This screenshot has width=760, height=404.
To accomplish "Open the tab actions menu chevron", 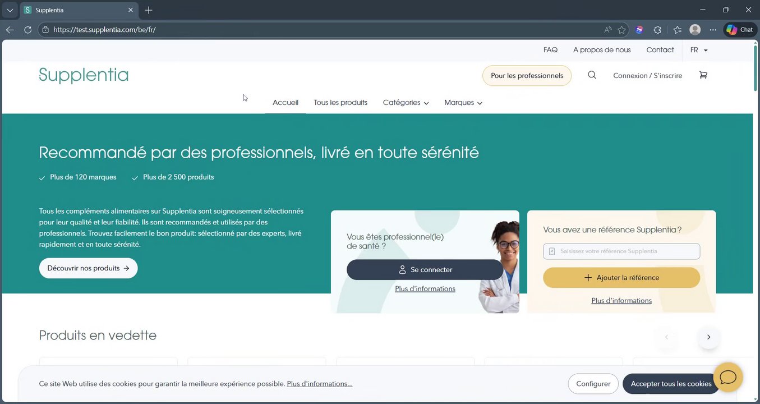I will (x=10, y=10).
